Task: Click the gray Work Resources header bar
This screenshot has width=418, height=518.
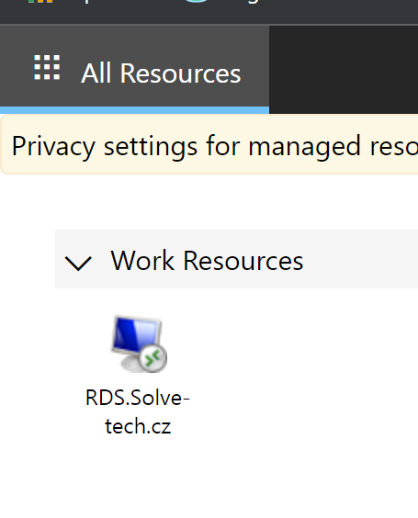Action: (x=236, y=259)
